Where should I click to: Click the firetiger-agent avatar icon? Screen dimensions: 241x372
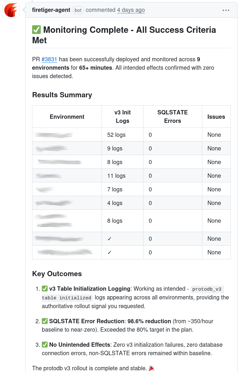10,10
